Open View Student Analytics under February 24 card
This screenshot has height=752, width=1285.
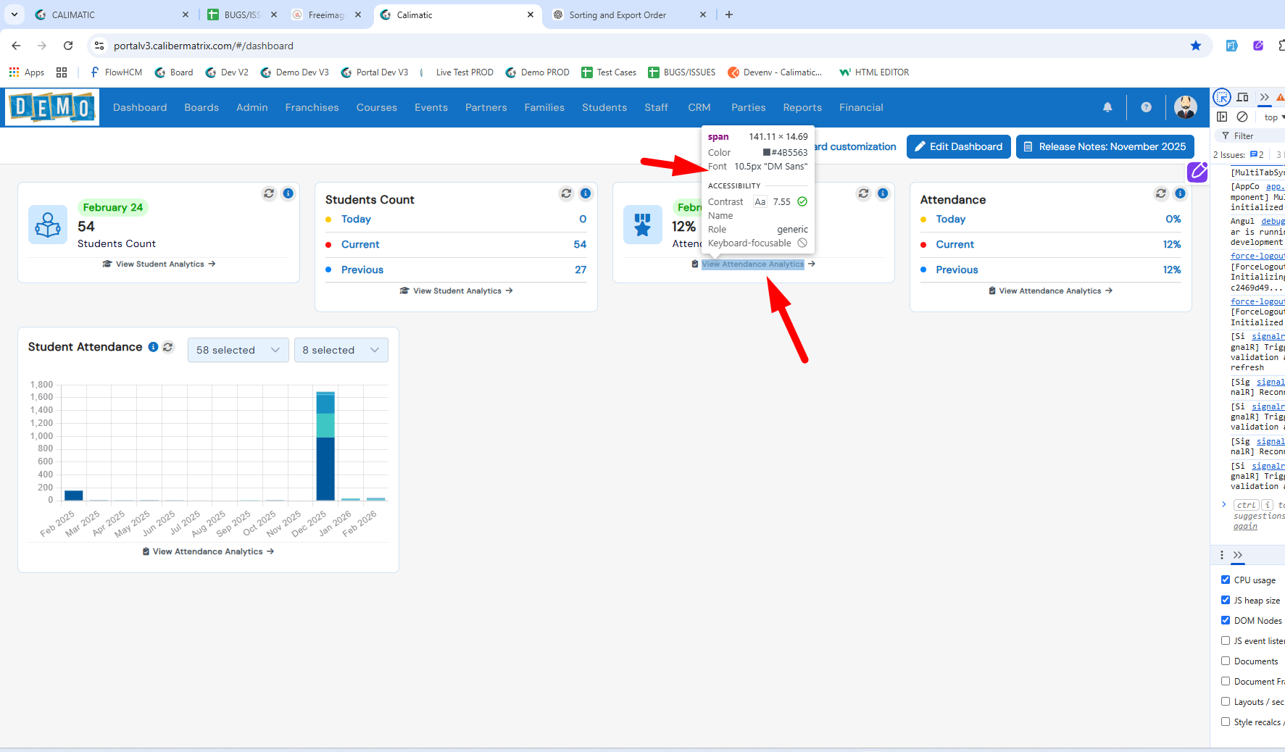click(159, 264)
